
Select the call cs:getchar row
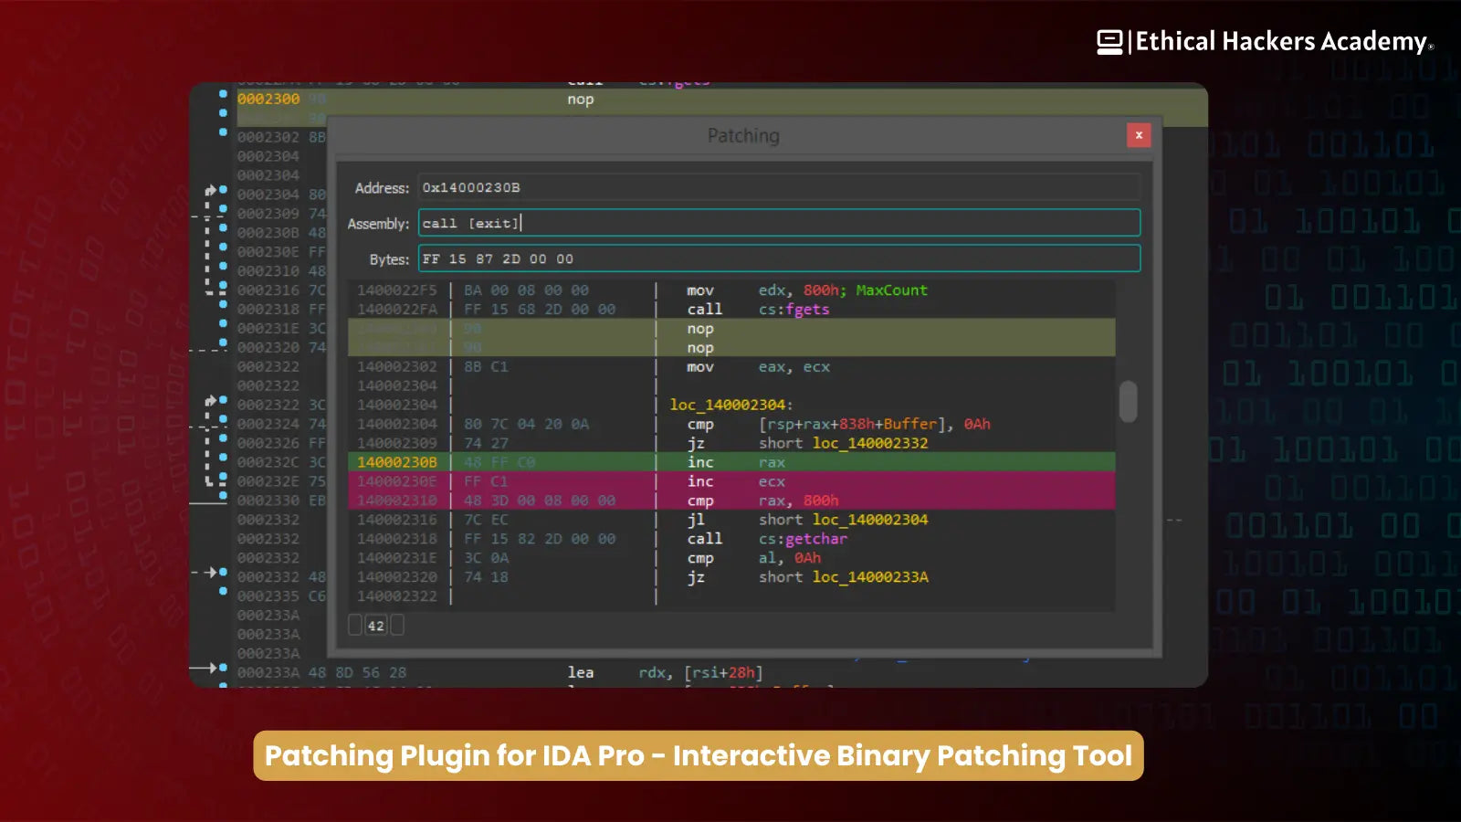point(730,539)
